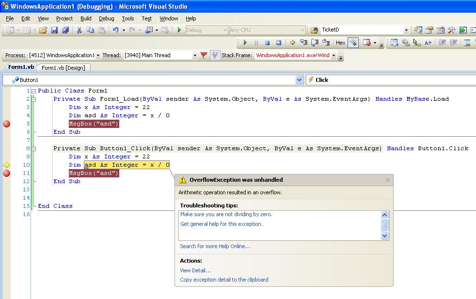
Task: Click the troubleshooting tips scroll down arrow
Action: click(384, 236)
